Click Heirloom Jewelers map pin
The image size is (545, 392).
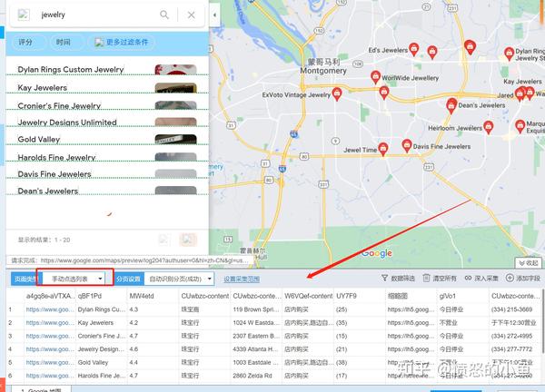(x=488, y=127)
